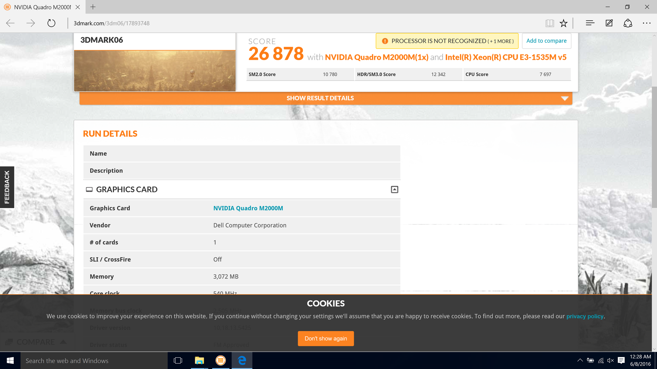Open the More actions ellipsis menu

(646, 23)
